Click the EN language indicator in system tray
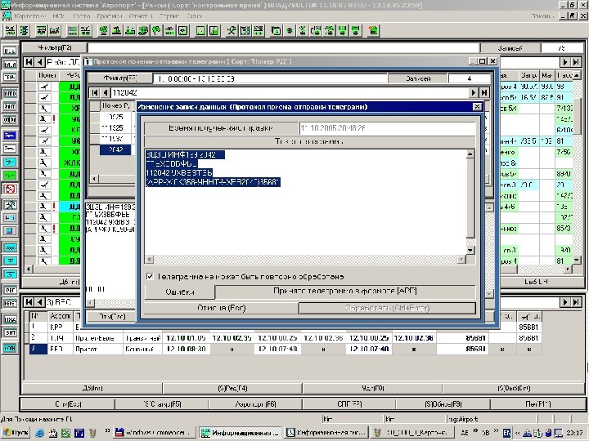This screenshot has width=589, height=441. point(506,433)
